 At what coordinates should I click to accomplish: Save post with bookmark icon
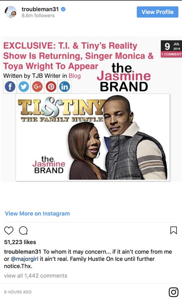[174, 230]
